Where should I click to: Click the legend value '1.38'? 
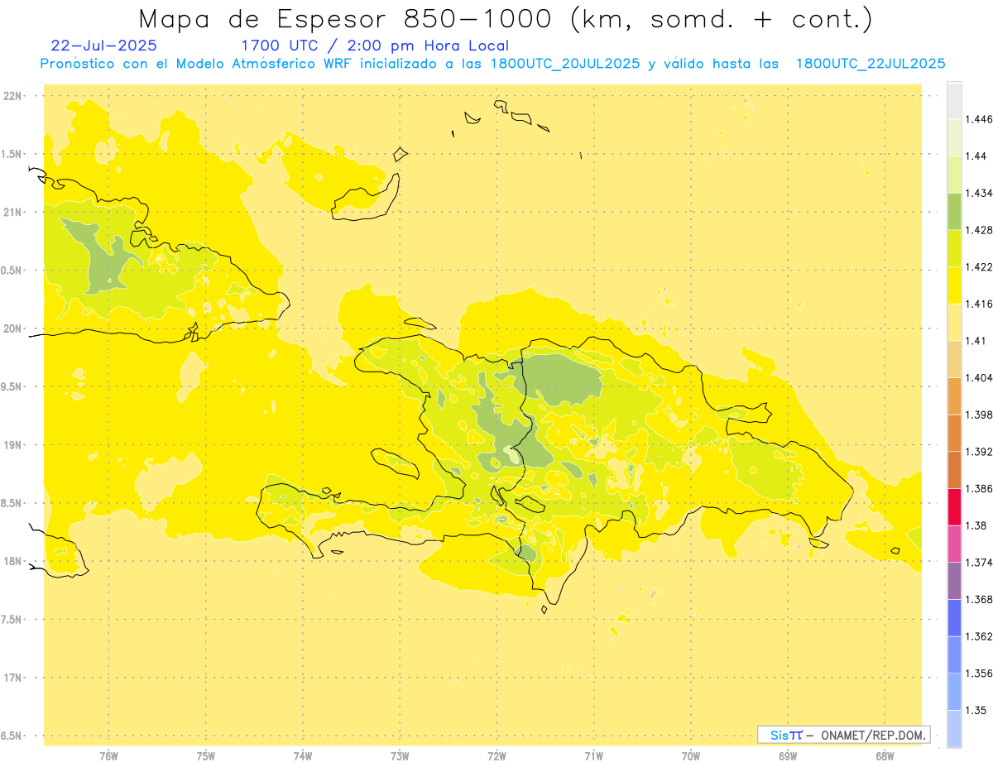point(978,525)
